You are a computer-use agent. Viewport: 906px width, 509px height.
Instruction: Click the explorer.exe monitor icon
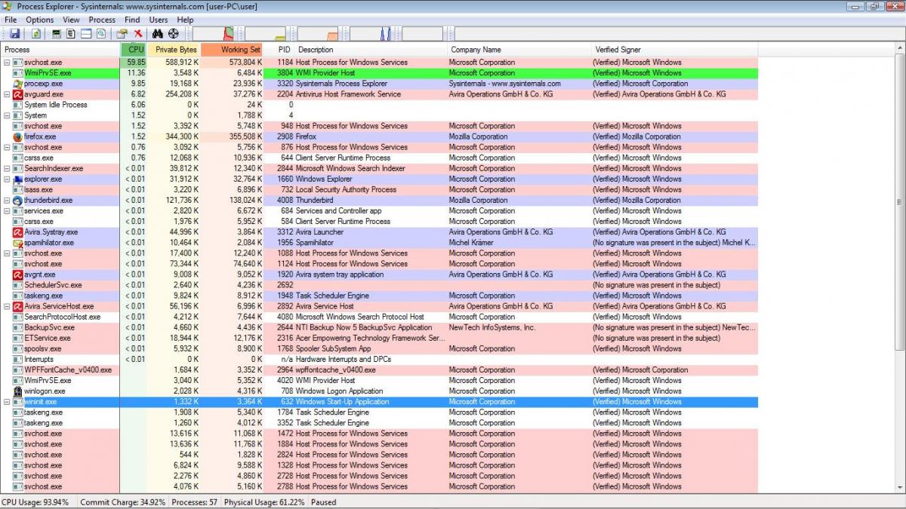18,179
